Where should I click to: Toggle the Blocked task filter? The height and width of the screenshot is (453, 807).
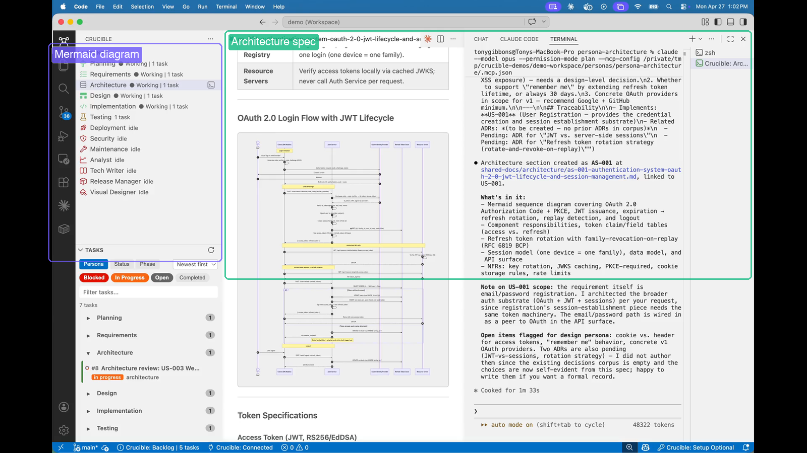93,277
